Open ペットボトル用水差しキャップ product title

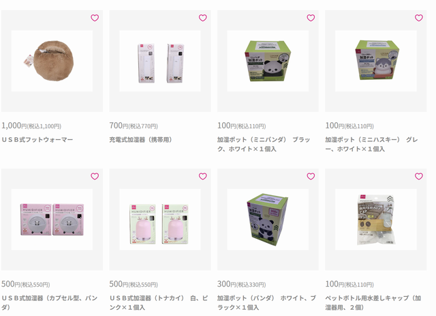(373, 302)
